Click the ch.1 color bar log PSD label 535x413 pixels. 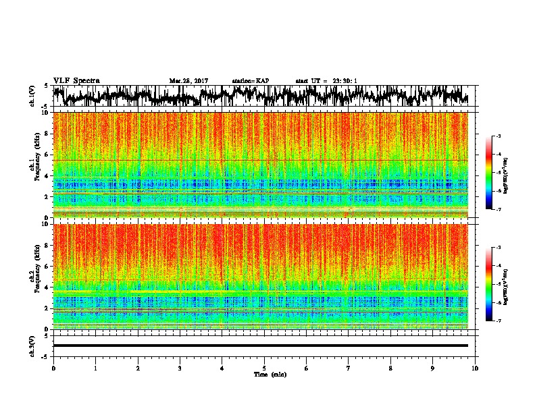505,176
